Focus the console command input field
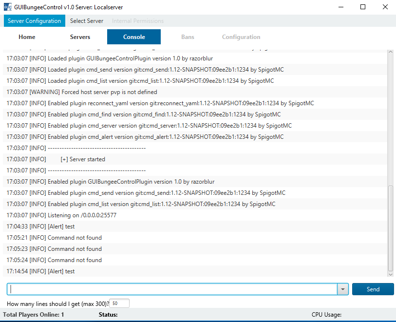Image resolution: width=396 pixels, height=322 pixels. point(172,289)
